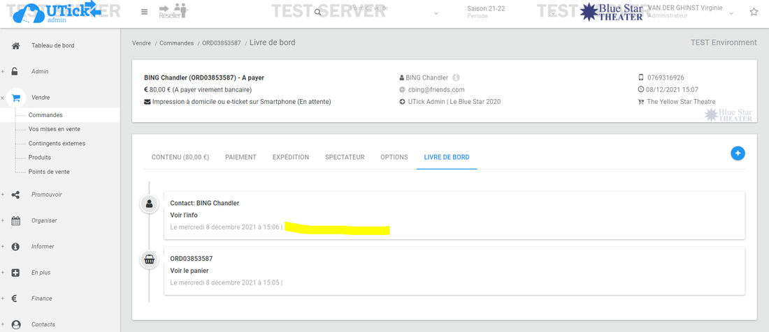Click the info icon beside BING Chandler

pyautogui.click(x=456, y=77)
